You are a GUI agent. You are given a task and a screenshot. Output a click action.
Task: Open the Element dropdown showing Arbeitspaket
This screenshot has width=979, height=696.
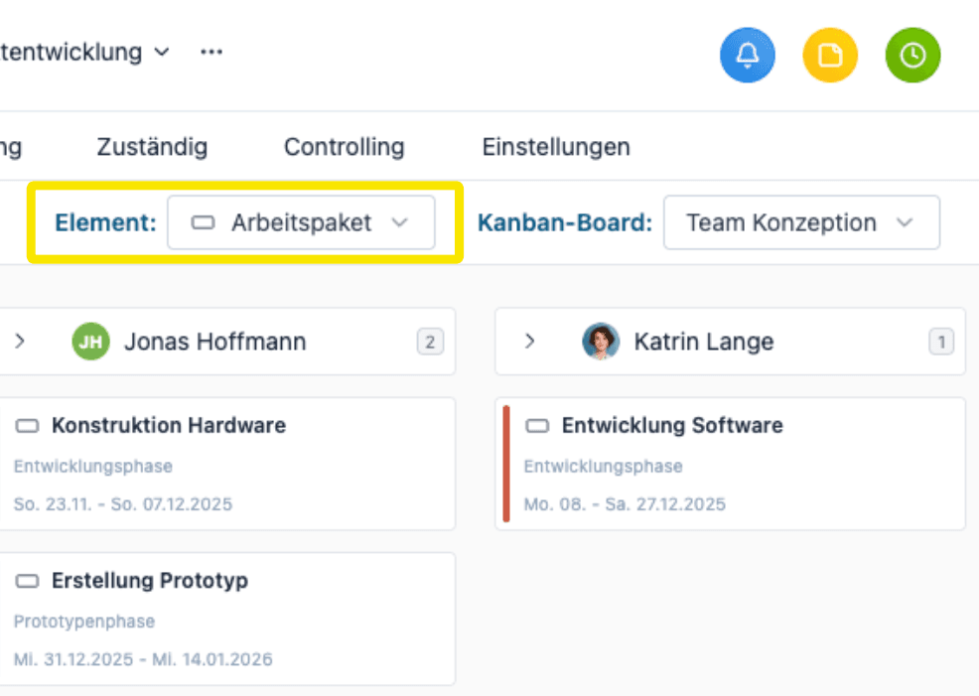pyautogui.click(x=301, y=222)
